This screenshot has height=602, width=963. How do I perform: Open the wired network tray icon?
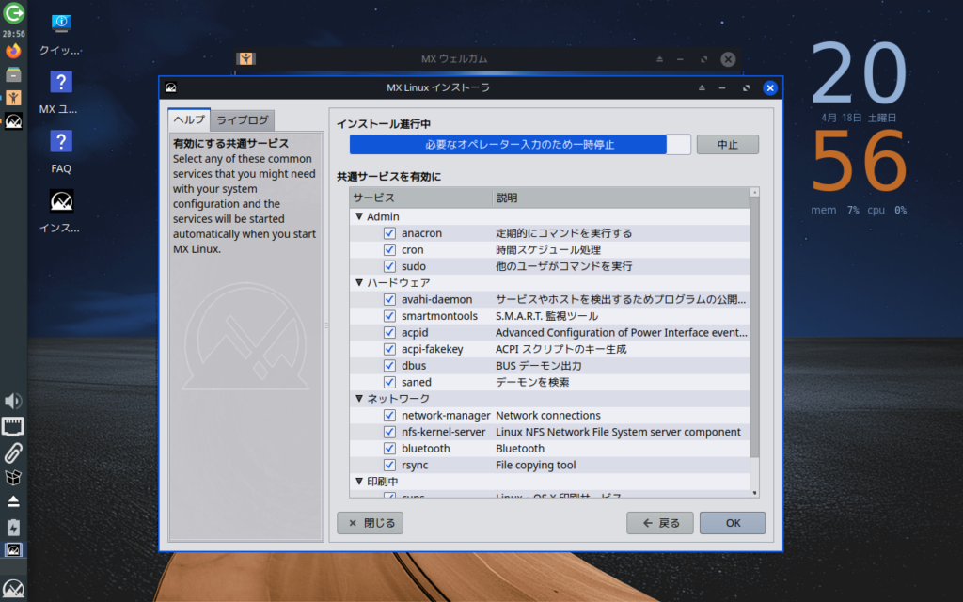click(x=13, y=427)
